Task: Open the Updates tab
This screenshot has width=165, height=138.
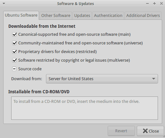Action: [x=82, y=16]
